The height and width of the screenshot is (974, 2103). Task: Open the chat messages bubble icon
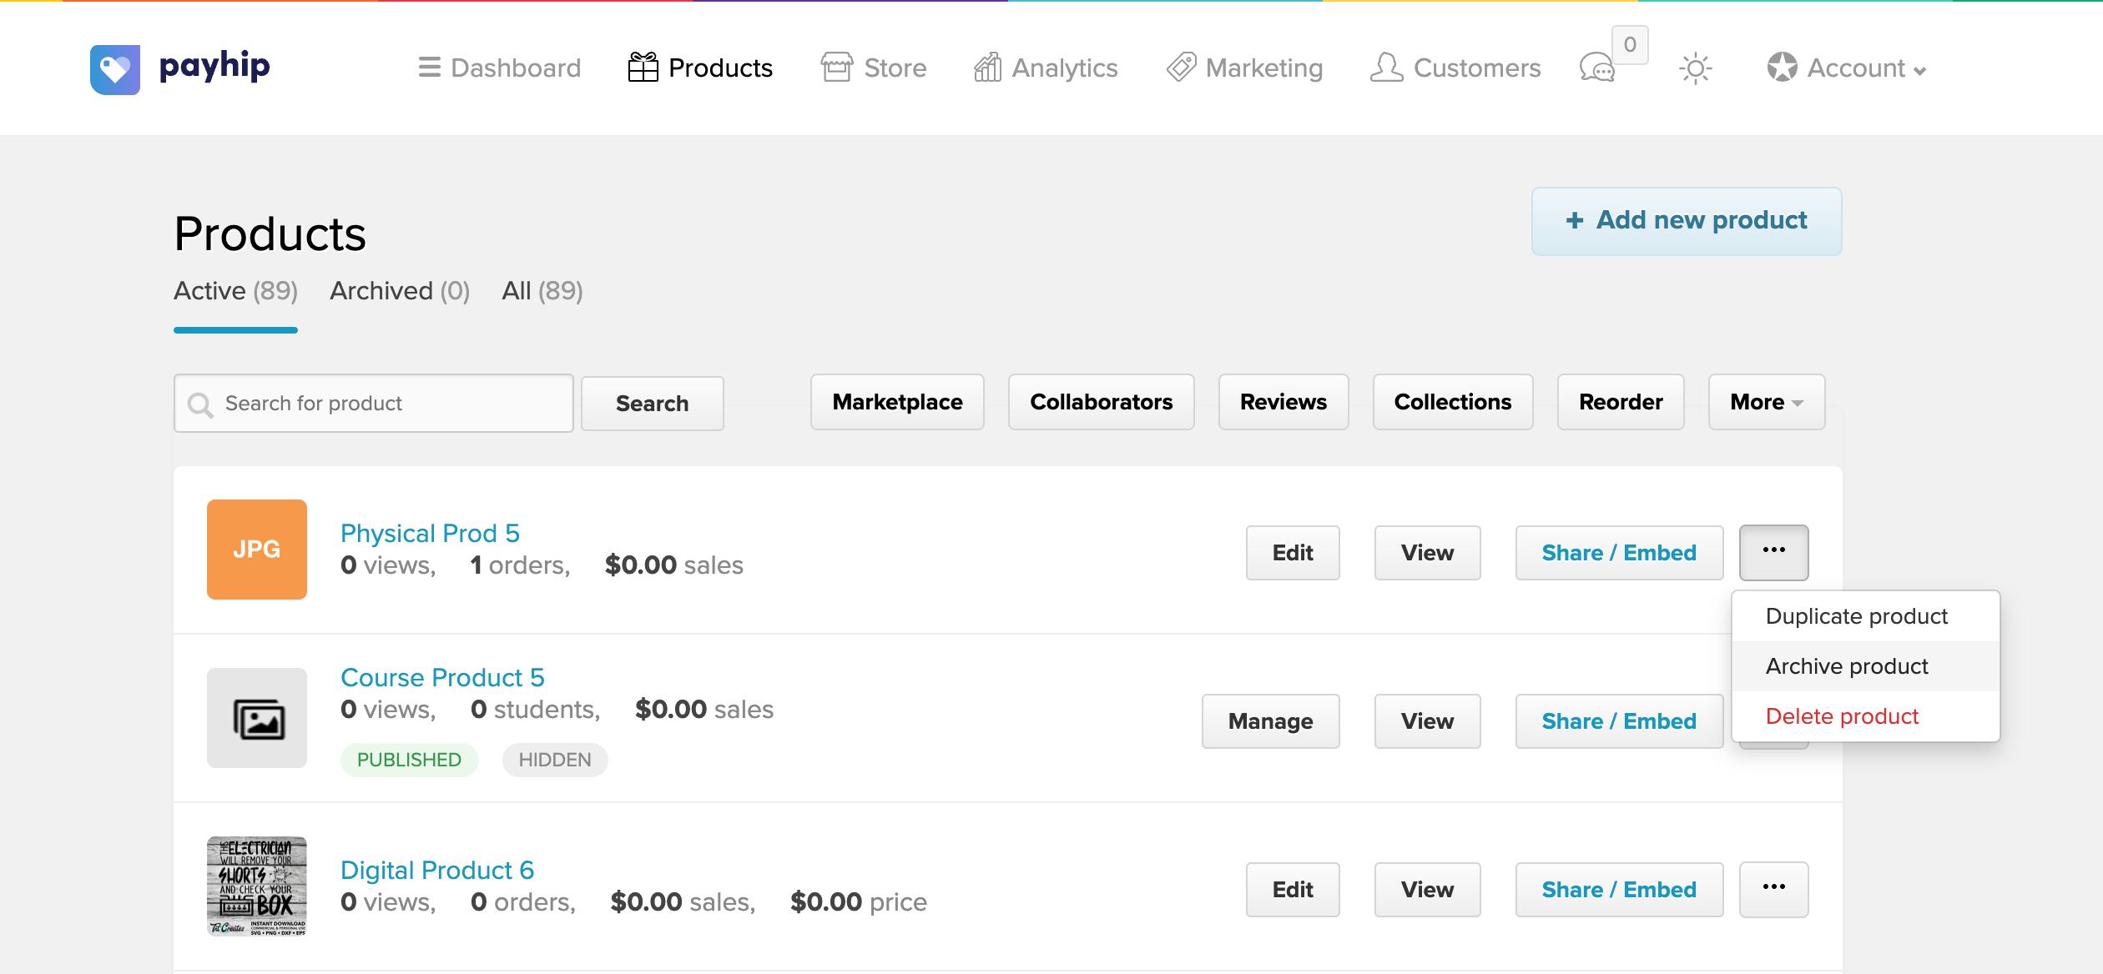point(1597,68)
